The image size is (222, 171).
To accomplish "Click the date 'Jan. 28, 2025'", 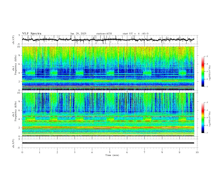I will [78, 34].
